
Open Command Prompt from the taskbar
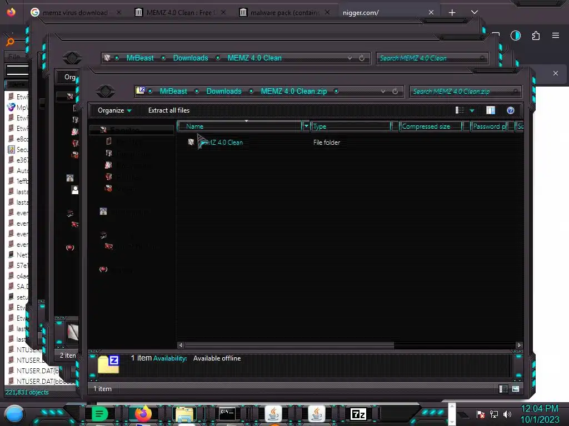(x=227, y=414)
